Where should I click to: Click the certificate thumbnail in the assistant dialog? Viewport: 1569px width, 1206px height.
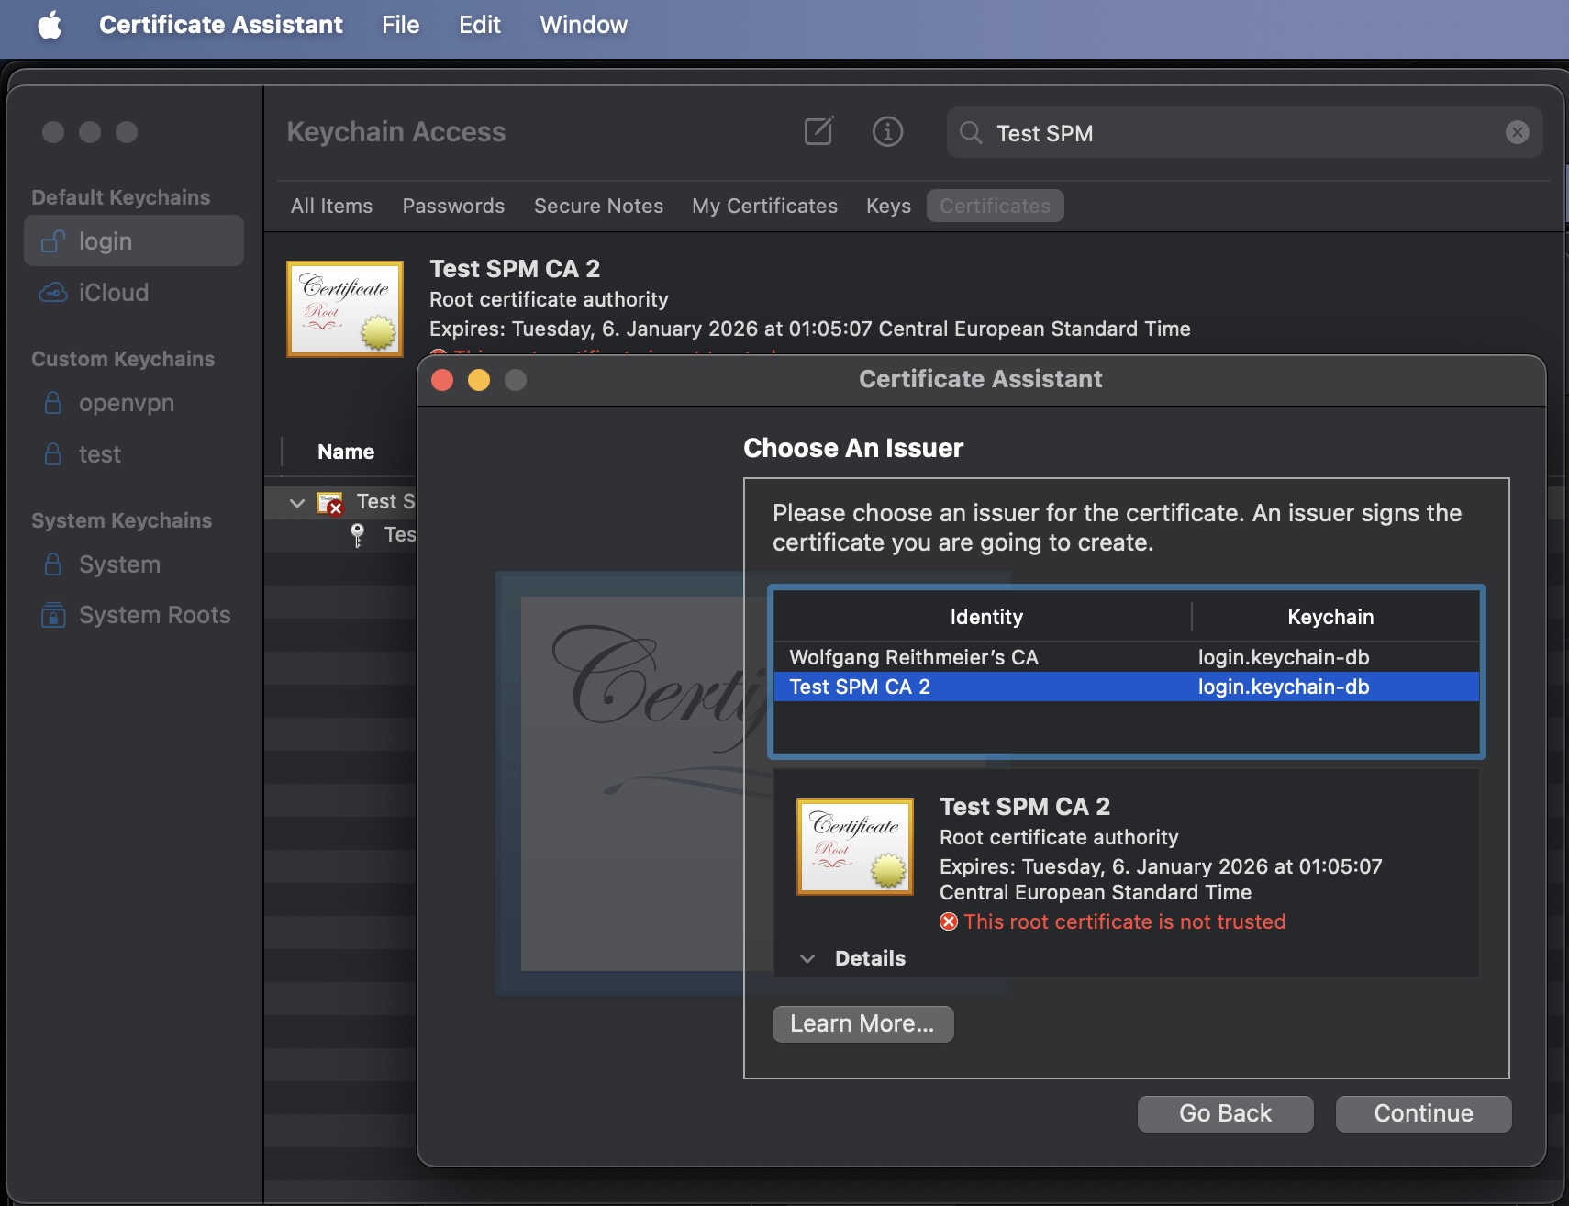tap(855, 846)
